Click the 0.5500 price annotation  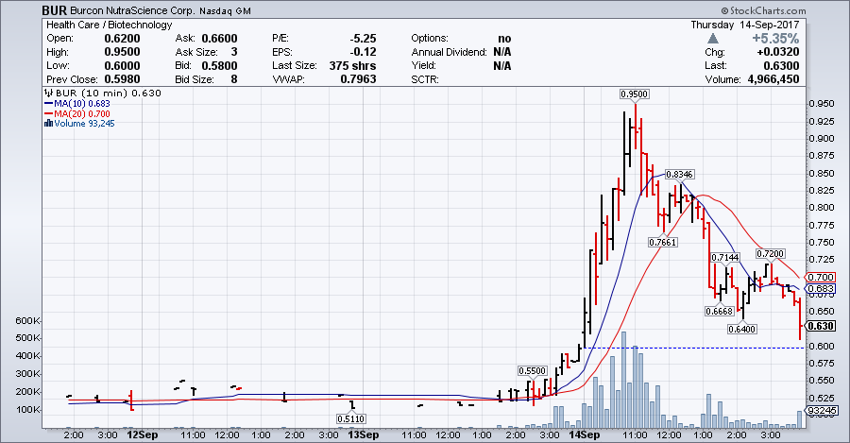pyautogui.click(x=532, y=371)
